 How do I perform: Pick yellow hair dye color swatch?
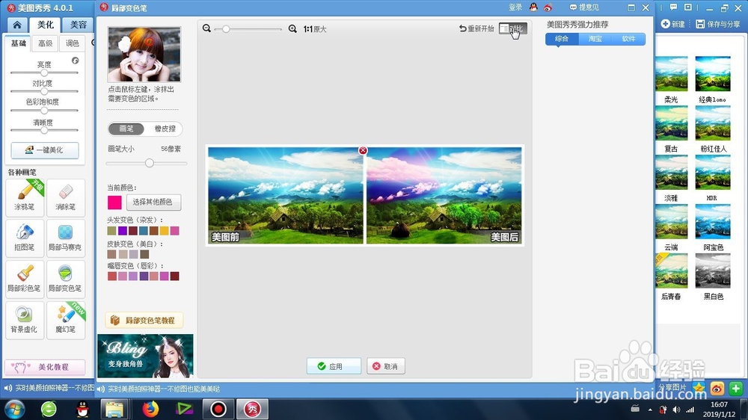(x=164, y=231)
